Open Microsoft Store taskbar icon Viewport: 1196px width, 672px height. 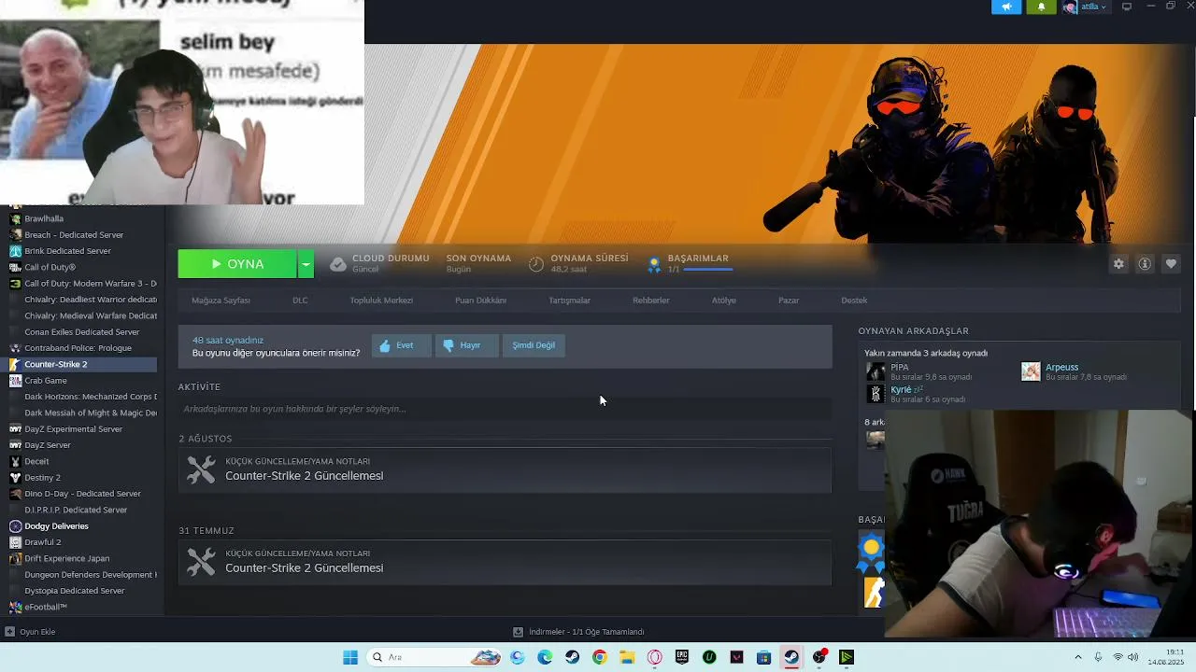pyautogui.click(x=763, y=657)
